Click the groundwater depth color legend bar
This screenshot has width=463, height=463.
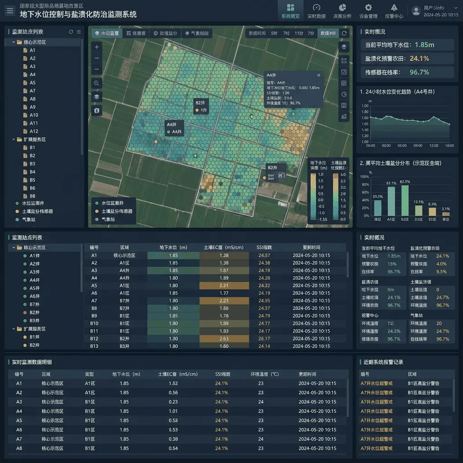[x=313, y=196]
